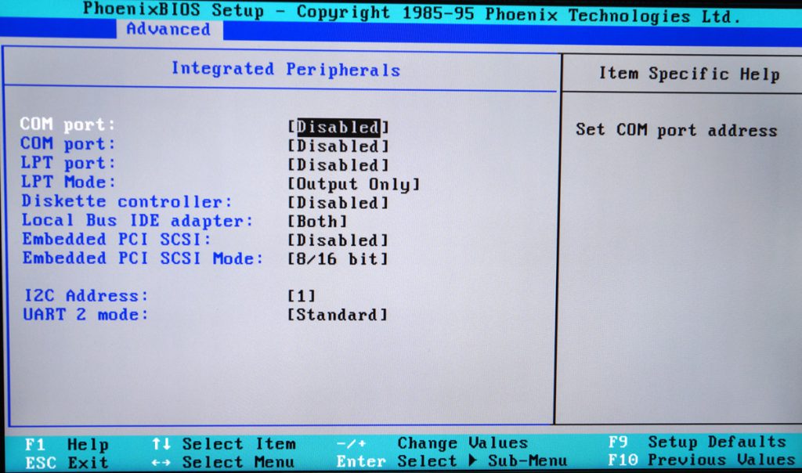Select the Integrated Peripherals heading
Viewport: 802px width, 473px height.
[x=285, y=69]
